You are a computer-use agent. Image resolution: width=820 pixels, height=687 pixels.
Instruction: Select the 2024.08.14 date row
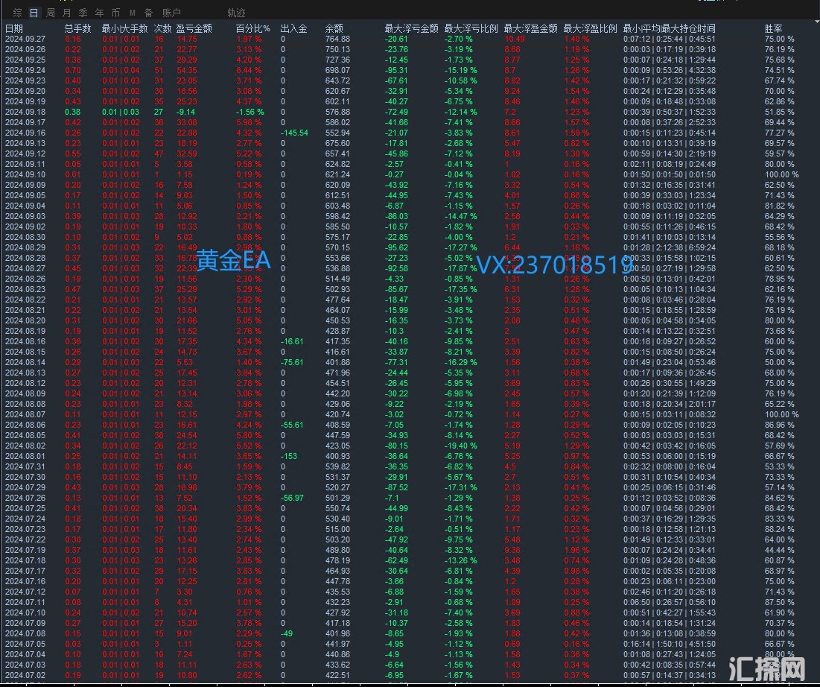click(25, 363)
